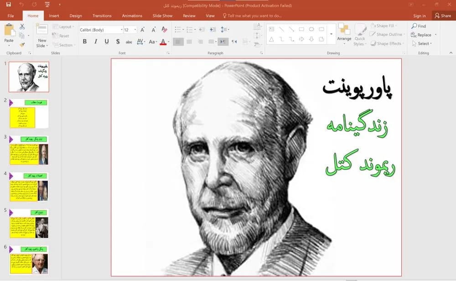Select the line shape in gallery
Image resolution: width=456 pixels, height=281 pixels.
(x=281, y=29)
